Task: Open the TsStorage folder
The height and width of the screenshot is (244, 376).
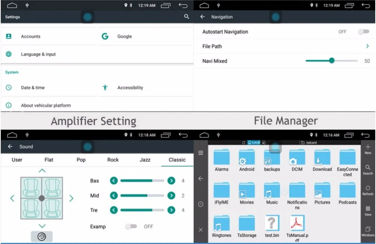Action: click(247, 226)
